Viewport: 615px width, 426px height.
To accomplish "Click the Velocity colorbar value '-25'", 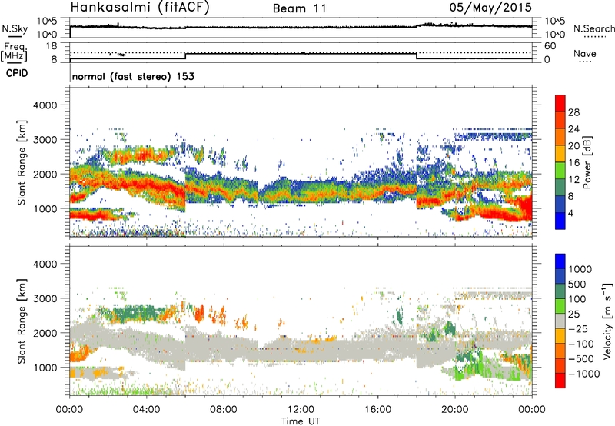I will pos(580,328).
